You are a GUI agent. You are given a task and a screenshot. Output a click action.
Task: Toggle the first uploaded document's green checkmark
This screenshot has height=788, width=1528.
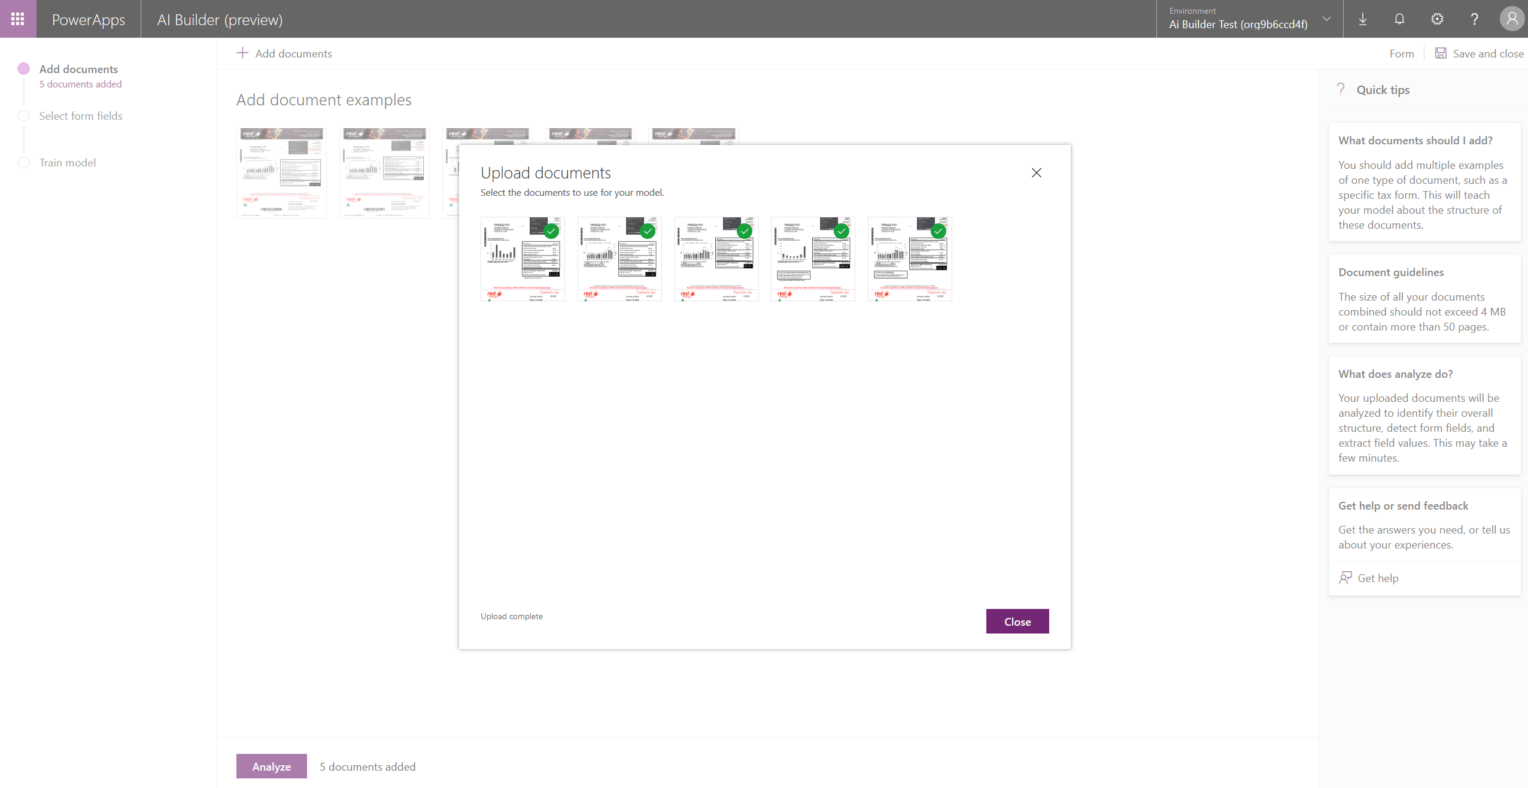pos(551,231)
